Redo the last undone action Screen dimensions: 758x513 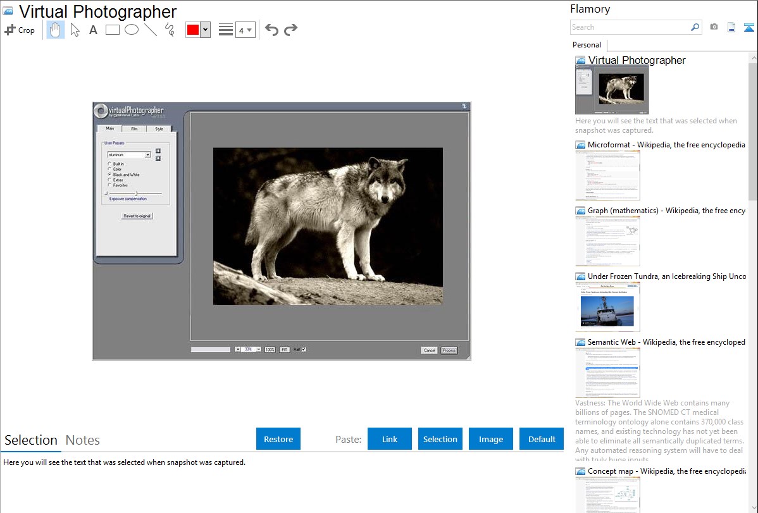point(290,30)
